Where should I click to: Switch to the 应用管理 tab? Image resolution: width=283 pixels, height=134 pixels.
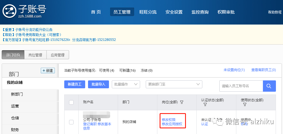58,55
